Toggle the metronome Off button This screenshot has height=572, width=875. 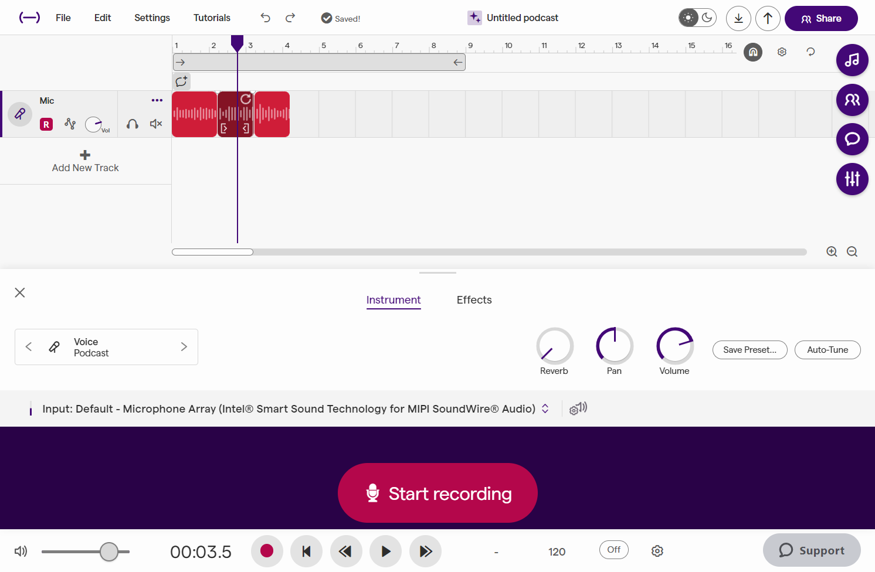pos(614,550)
